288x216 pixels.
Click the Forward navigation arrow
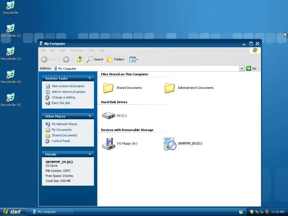tap(66, 59)
